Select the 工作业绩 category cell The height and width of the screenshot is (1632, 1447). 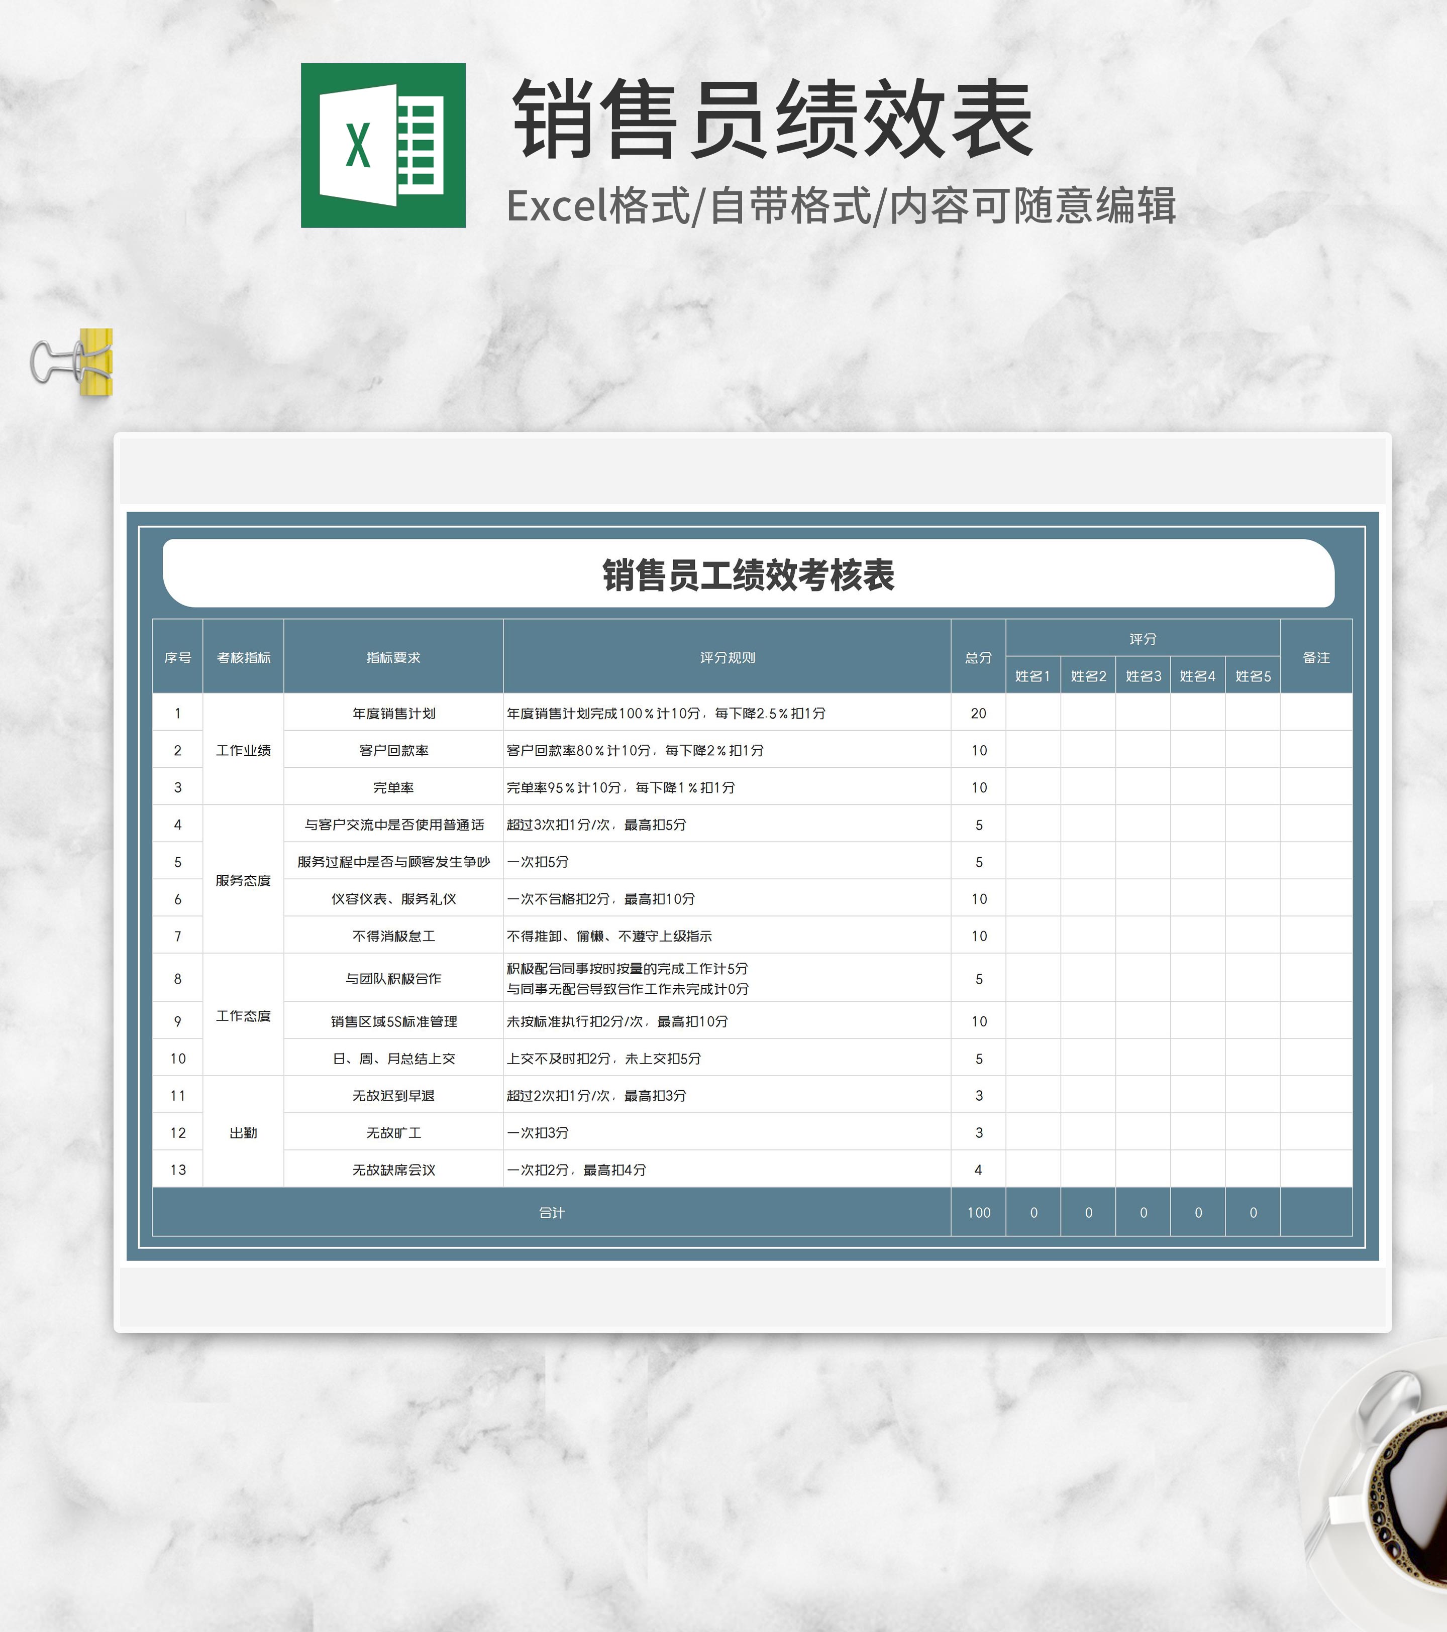(x=244, y=750)
